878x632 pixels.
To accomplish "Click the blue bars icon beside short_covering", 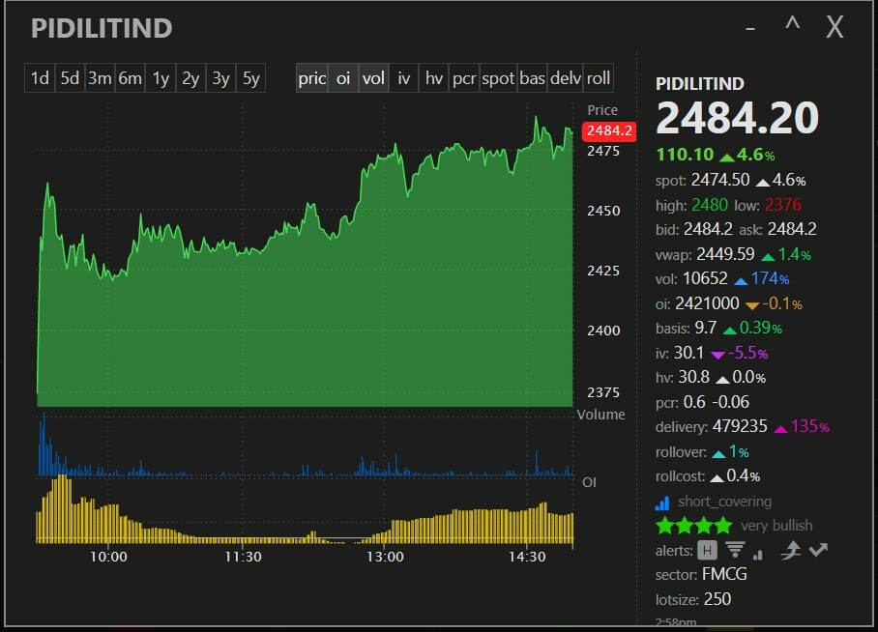I will coord(662,503).
